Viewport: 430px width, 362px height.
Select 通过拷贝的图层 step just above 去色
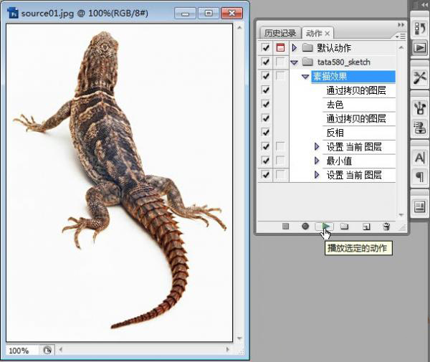359,90
